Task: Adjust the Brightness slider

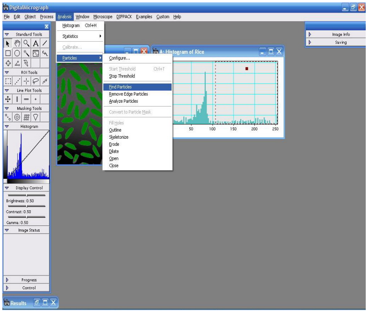Action: click(x=27, y=195)
